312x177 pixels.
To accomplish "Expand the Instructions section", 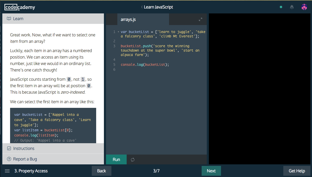I will click(53, 148).
